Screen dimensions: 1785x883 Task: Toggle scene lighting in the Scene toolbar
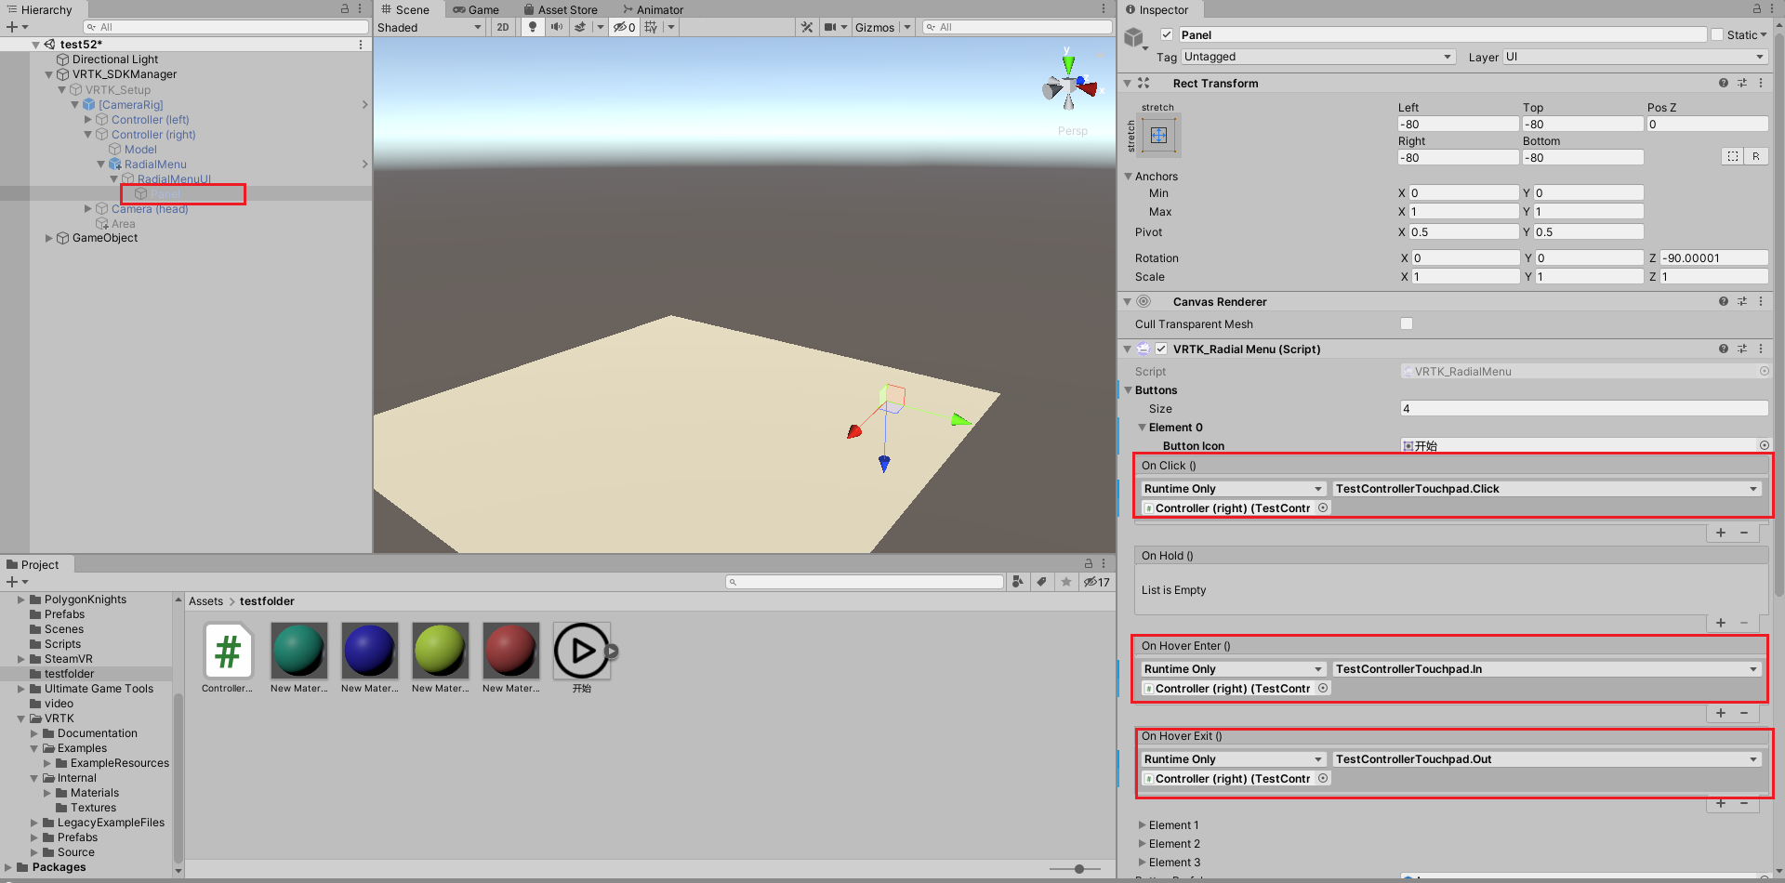(x=531, y=27)
